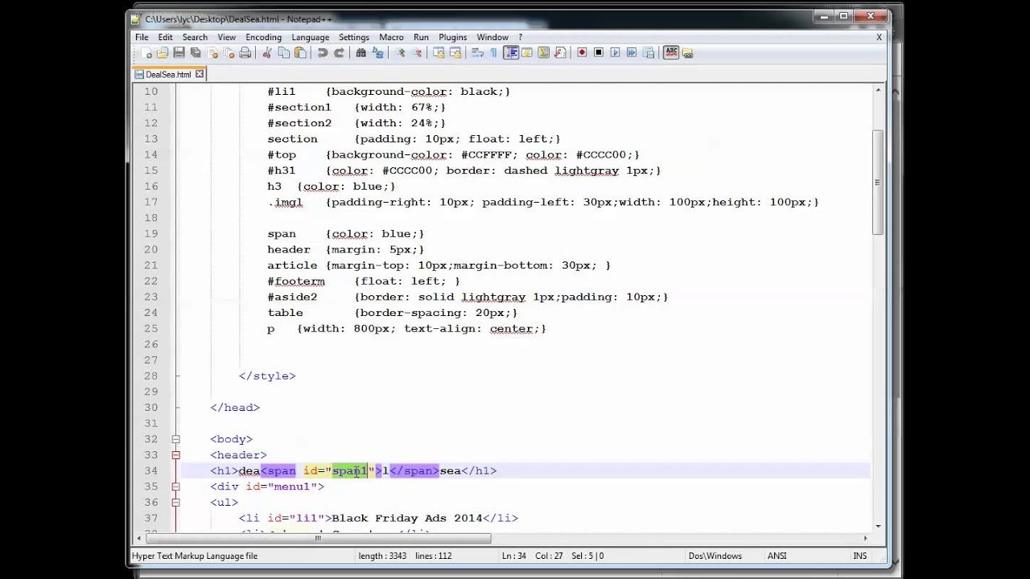
Task: Click the Open file toolbar icon
Action: pyautogui.click(x=163, y=53)
